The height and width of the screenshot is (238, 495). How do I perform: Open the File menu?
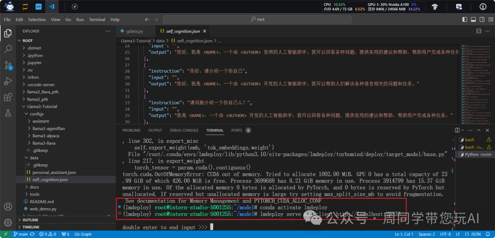coord(7,20)
